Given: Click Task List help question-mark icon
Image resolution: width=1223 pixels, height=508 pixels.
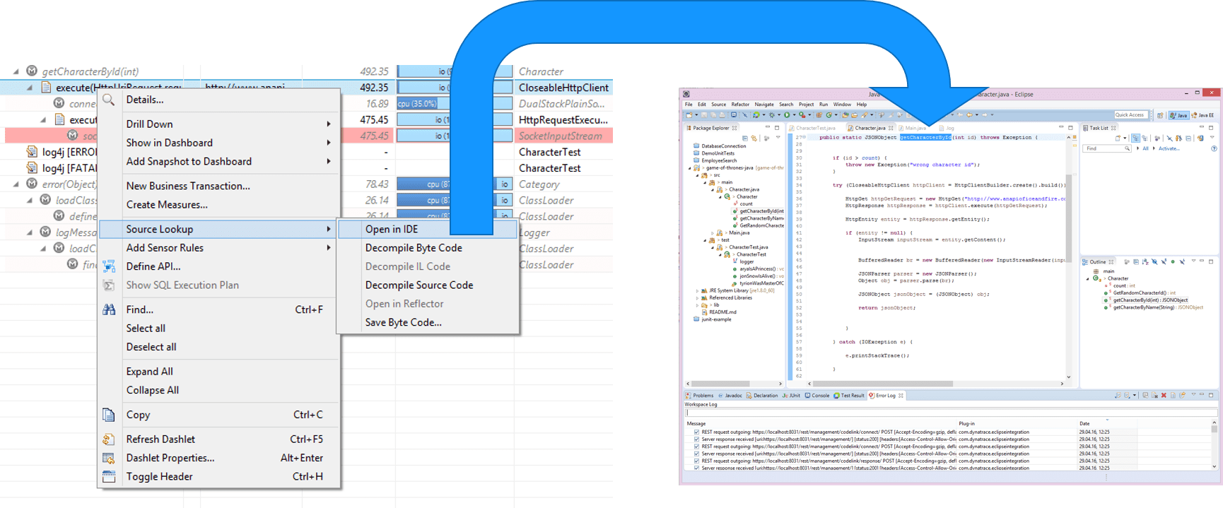Looking at the screenshot, I should click(x=1214, y=148).
